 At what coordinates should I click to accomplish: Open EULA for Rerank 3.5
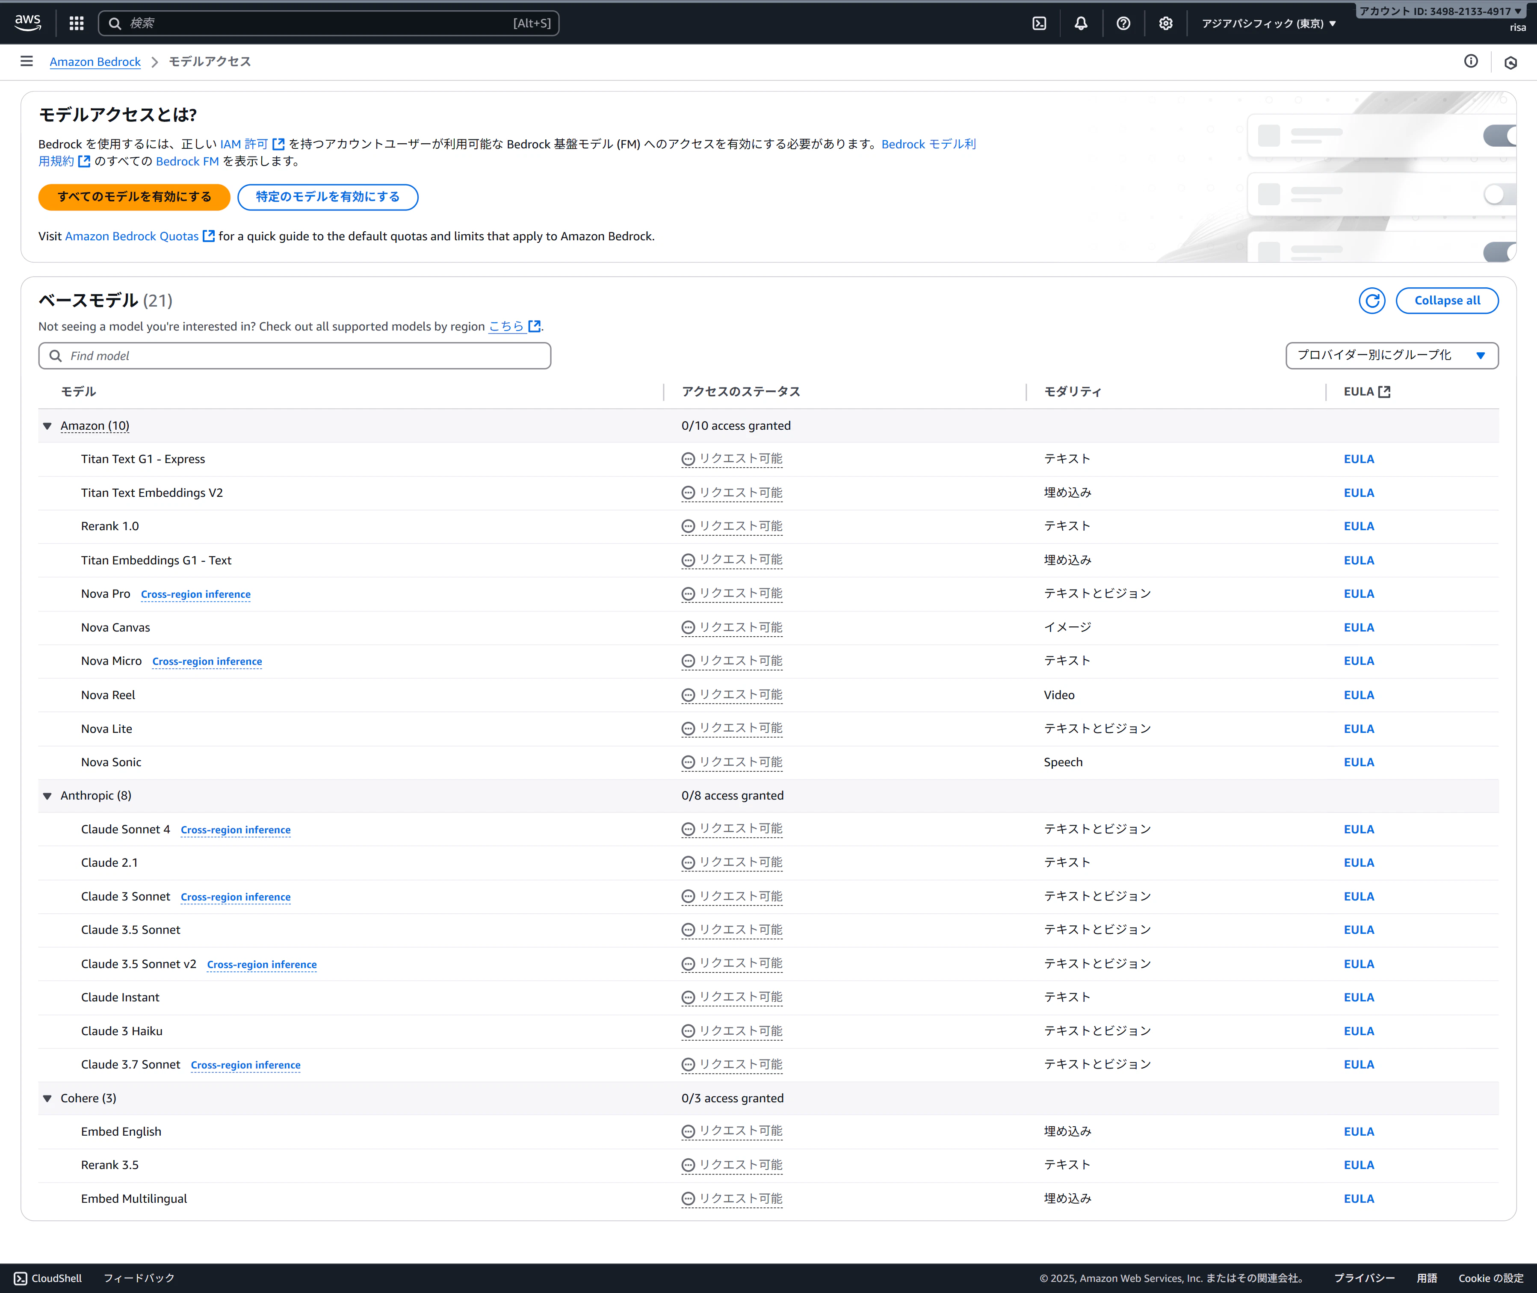(x=1359, y=1166)
